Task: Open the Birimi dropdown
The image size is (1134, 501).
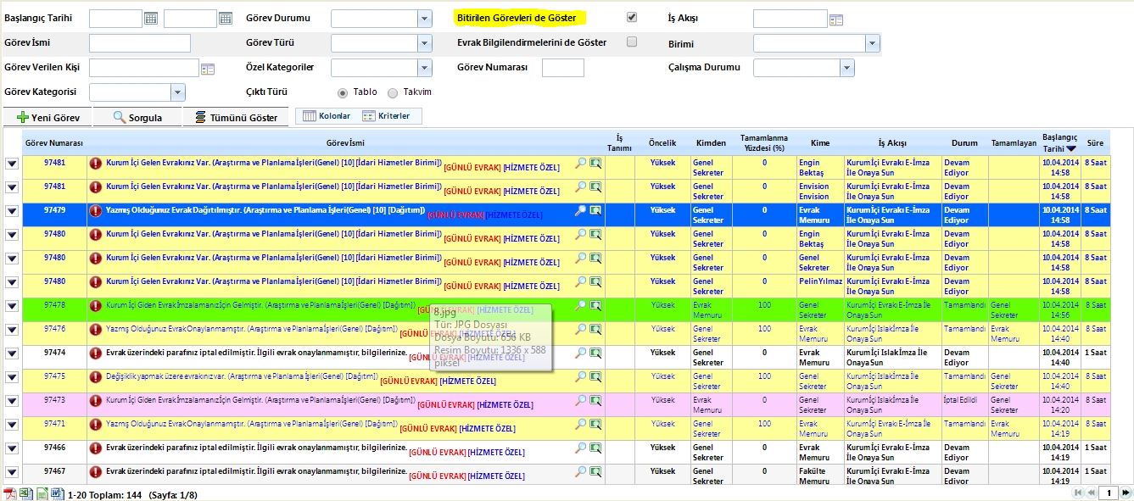Action: [872, 43]
